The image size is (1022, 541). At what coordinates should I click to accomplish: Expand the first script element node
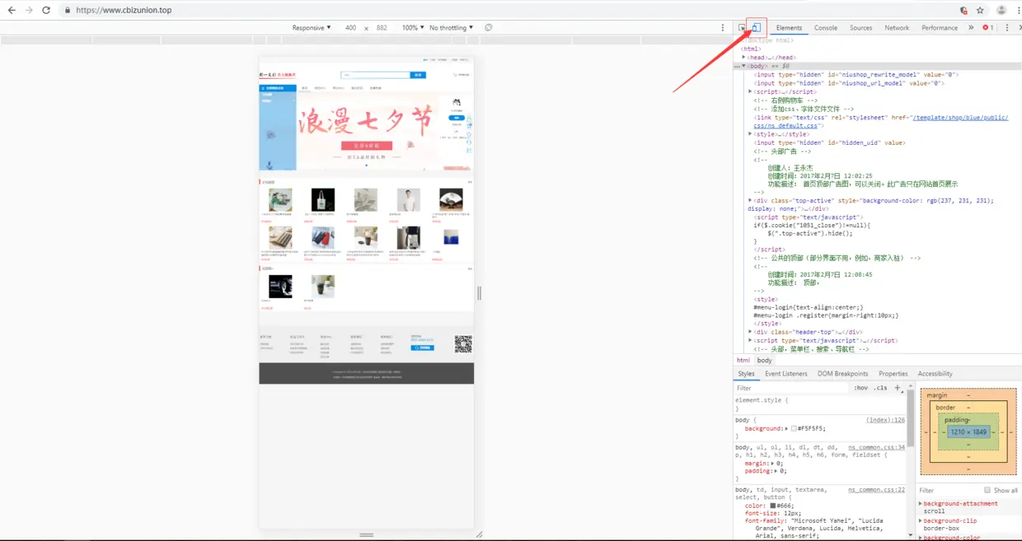tap(750, 91)
